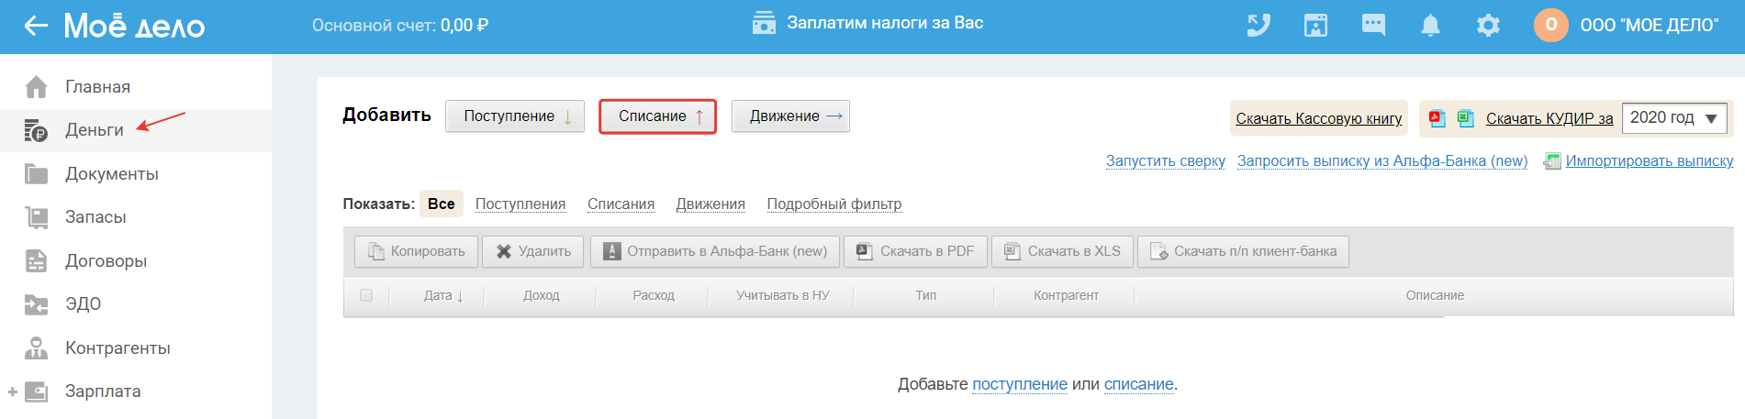Click Скачать в PDF button
This screenshot has height=419, width=1745.
915,251
